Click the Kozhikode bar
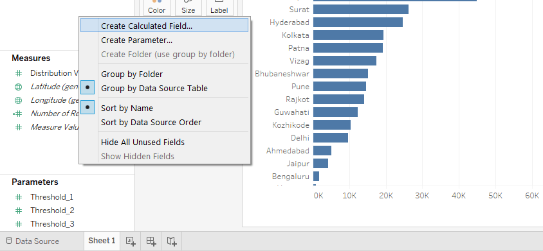 pyautogui.click(x=332, y=125)
